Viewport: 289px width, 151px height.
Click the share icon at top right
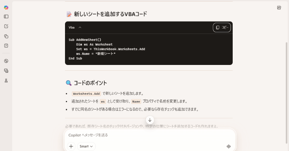pos(279,7)
